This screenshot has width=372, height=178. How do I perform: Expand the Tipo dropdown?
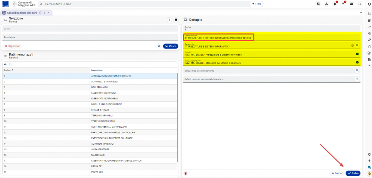point(357,54)
